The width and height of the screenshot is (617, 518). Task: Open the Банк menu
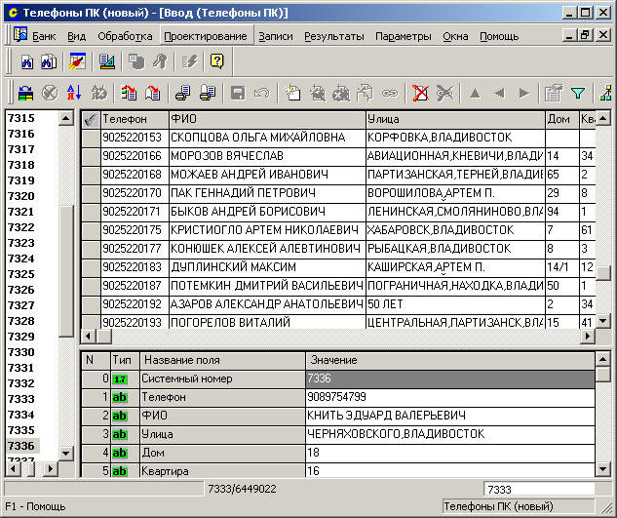[43, 36]
